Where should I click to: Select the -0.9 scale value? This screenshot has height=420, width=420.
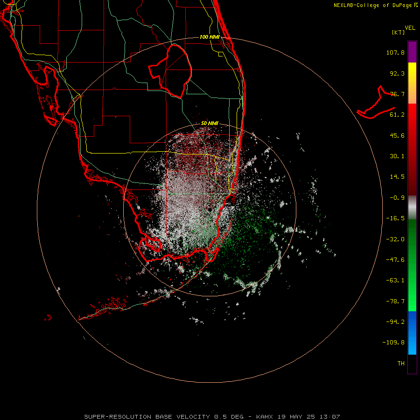[x=397, y=198]
